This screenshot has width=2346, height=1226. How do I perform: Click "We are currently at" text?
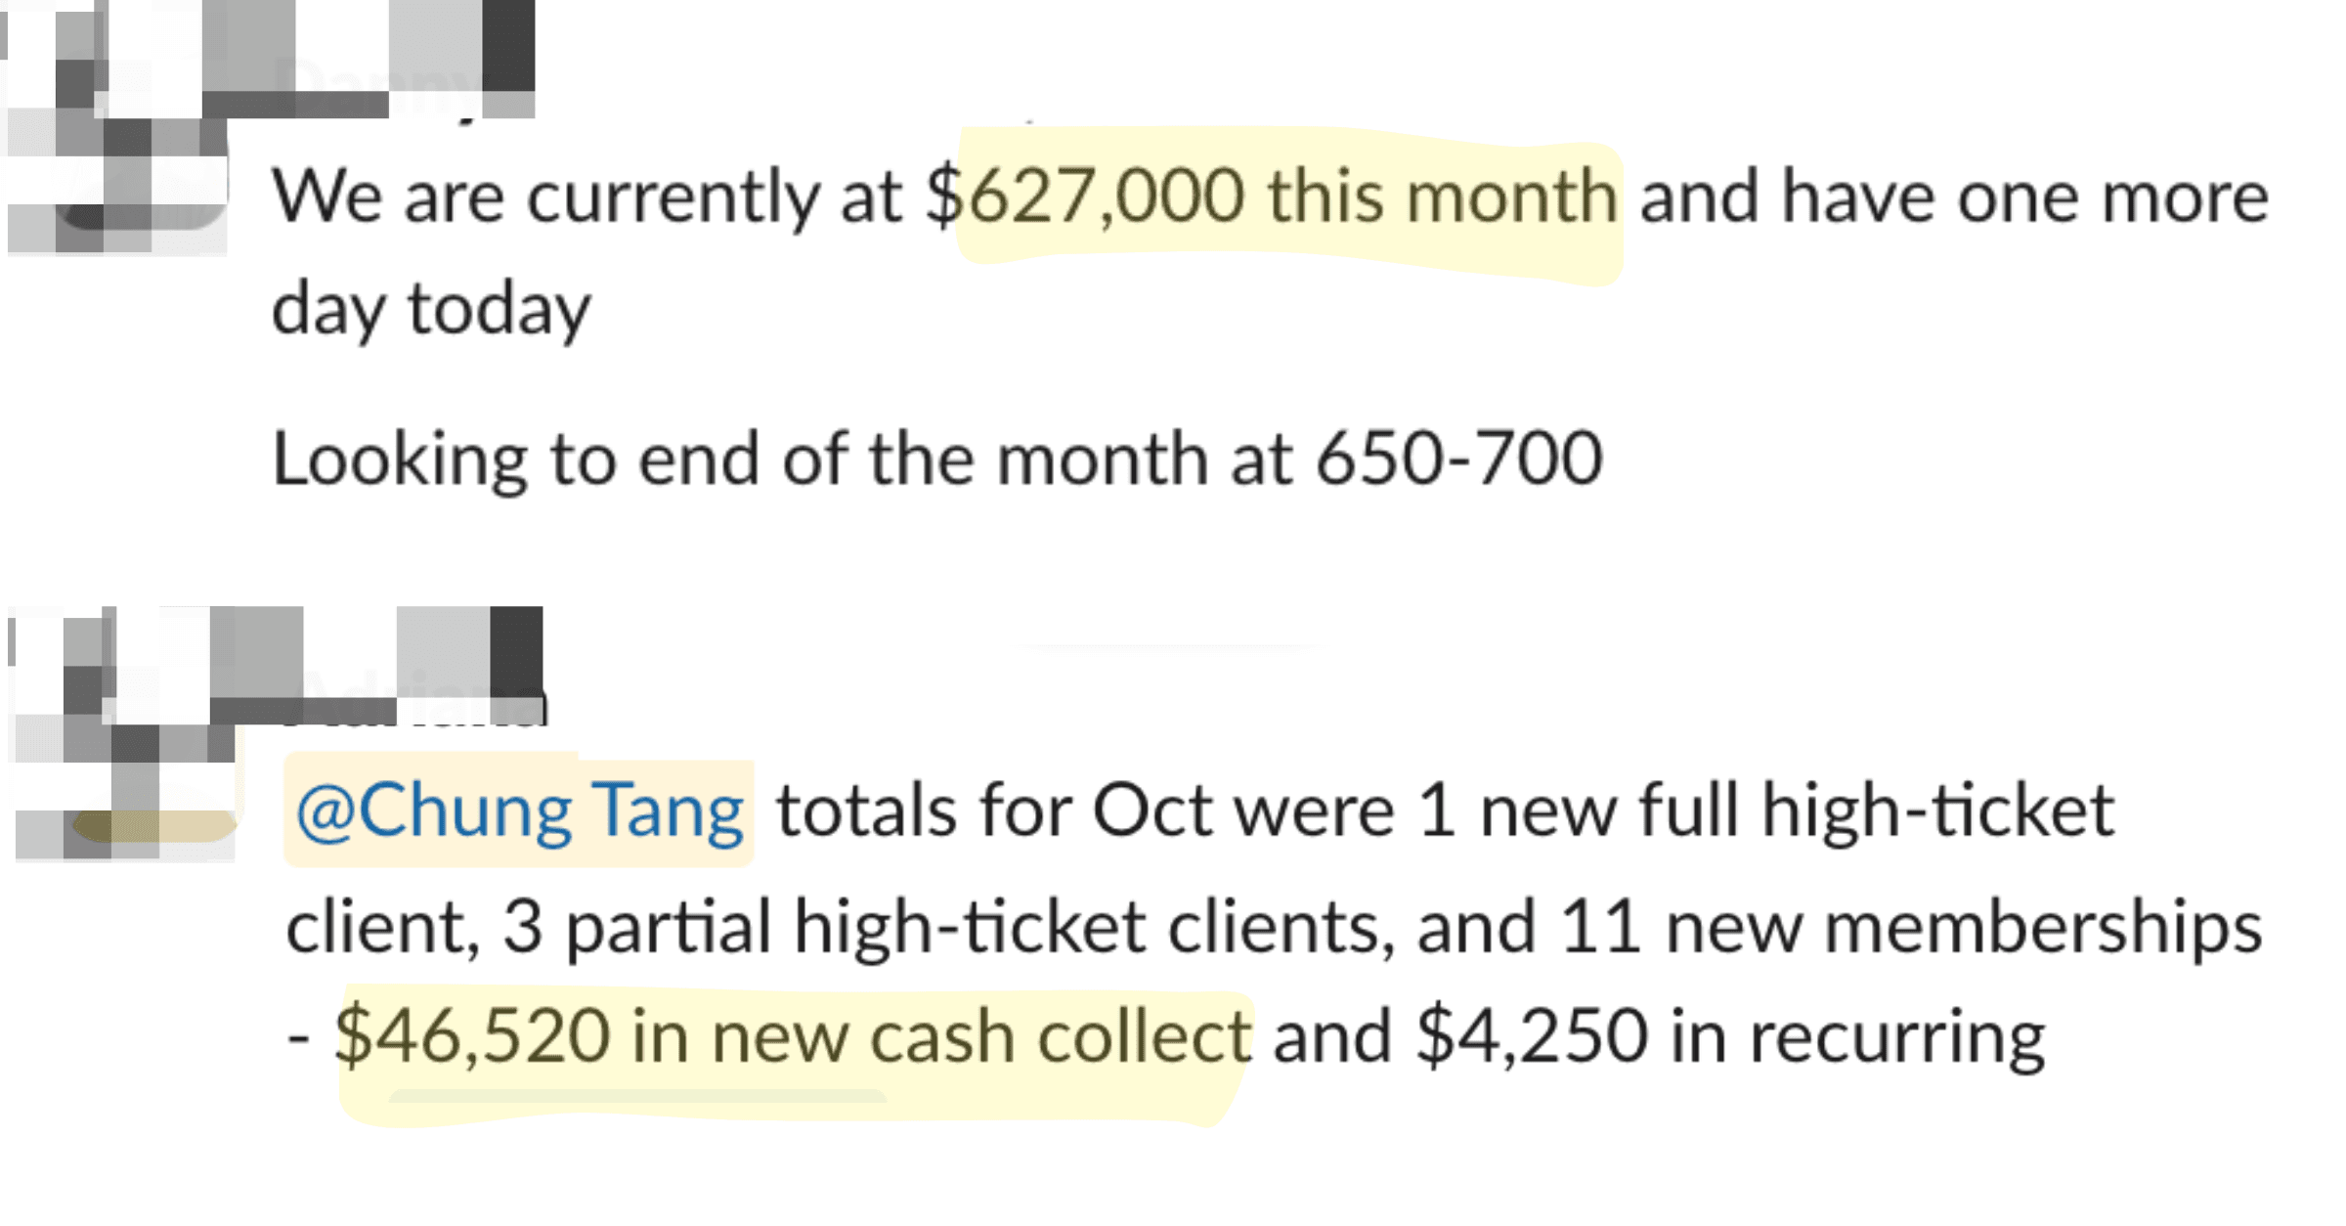pos(586,197)
